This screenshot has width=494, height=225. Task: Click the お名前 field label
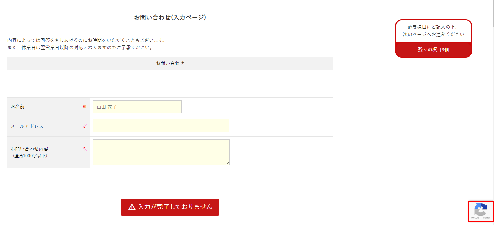18,107
